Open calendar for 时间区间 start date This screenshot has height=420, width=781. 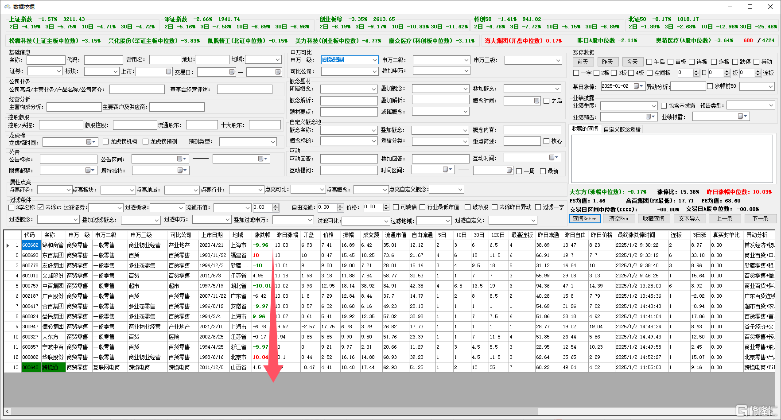(x=446, y=169)
